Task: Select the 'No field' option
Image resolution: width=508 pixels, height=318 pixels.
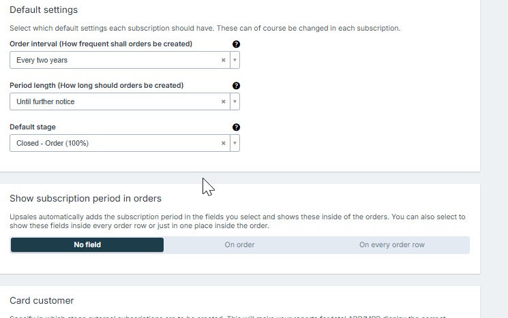Action: (87, 245)
